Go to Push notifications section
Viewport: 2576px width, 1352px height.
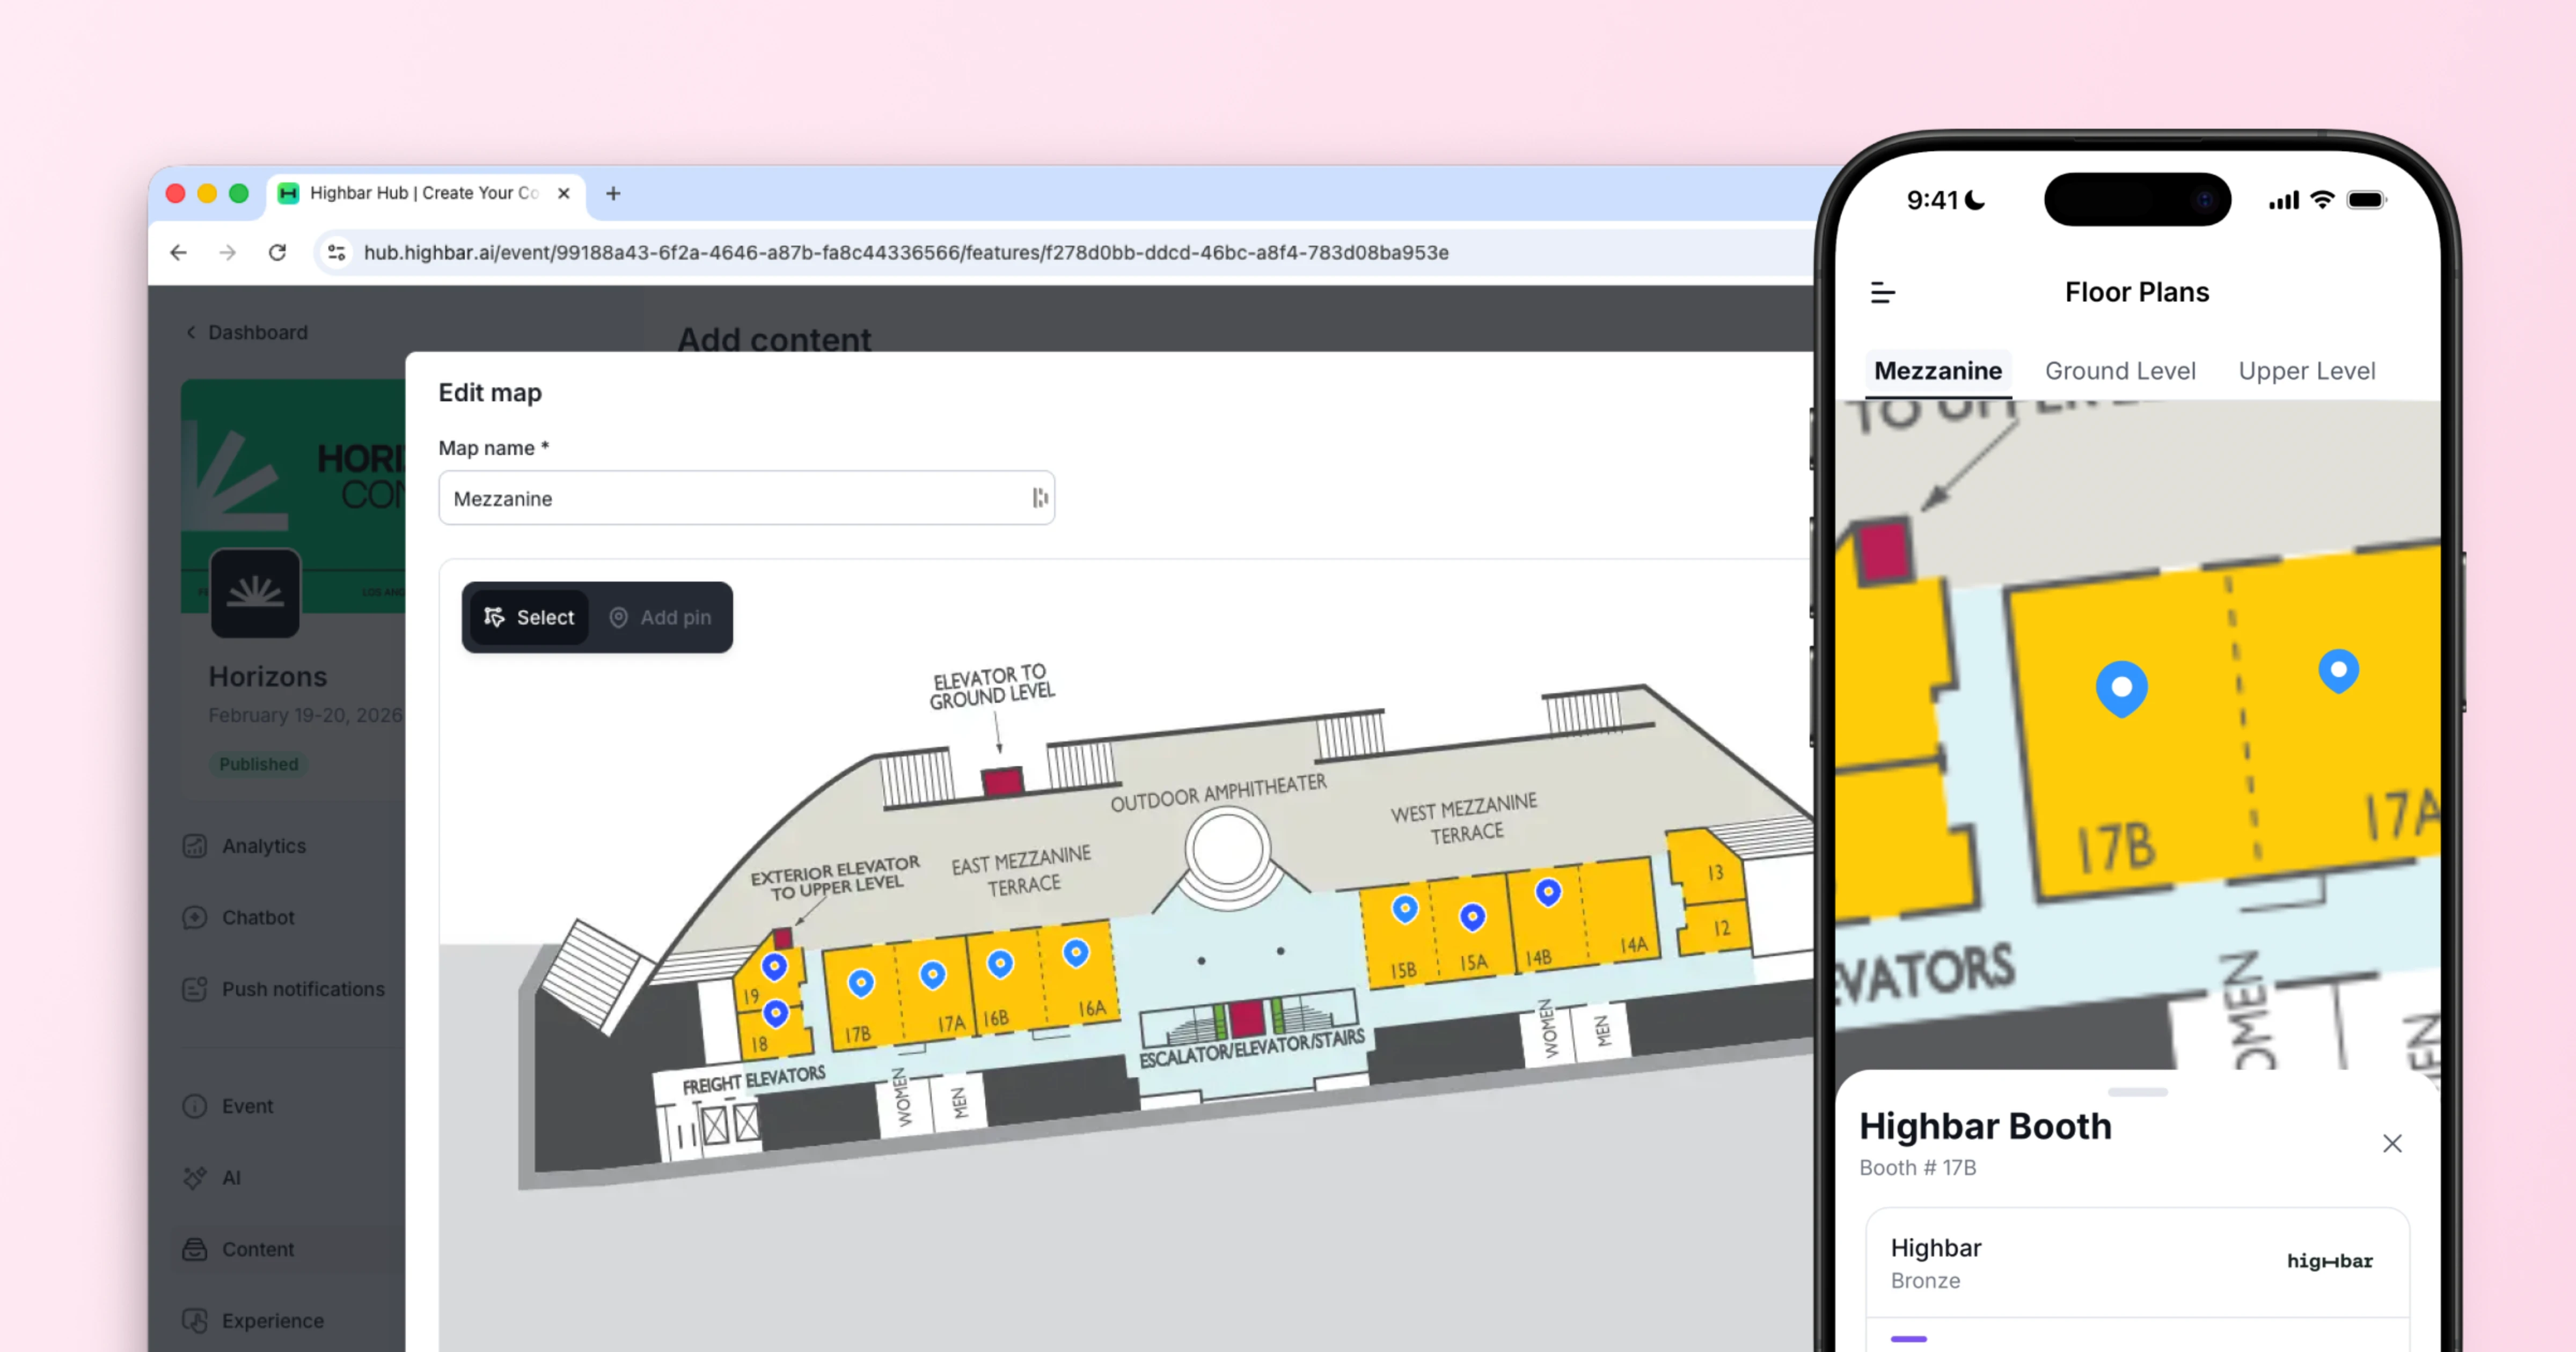(302, 989)
